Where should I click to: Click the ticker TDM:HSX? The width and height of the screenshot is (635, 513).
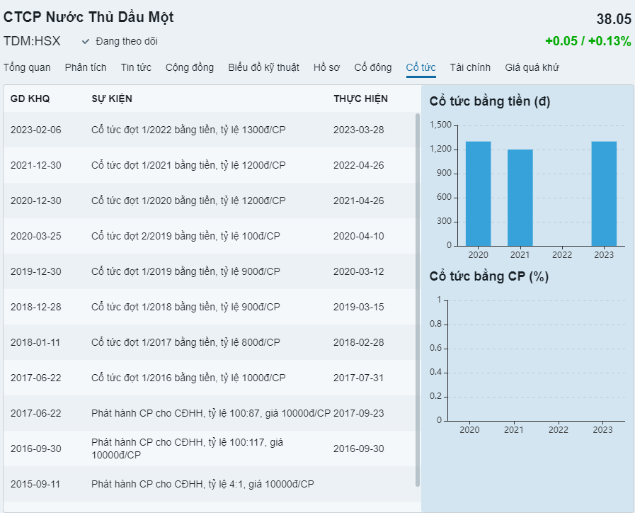32,41
